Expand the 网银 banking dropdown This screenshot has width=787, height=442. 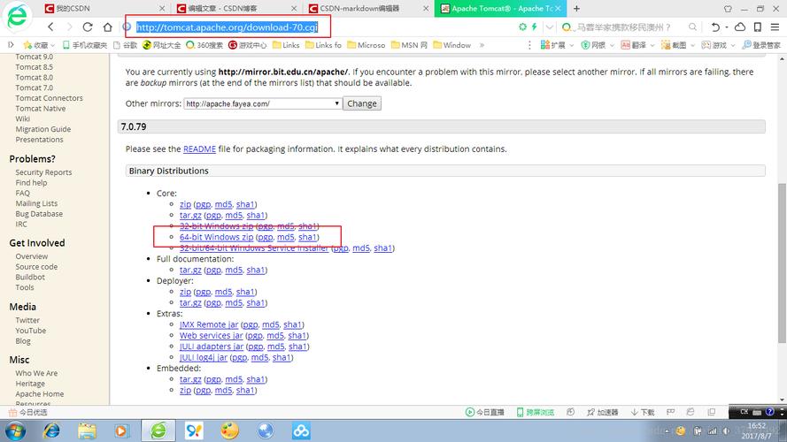[612, 45]
